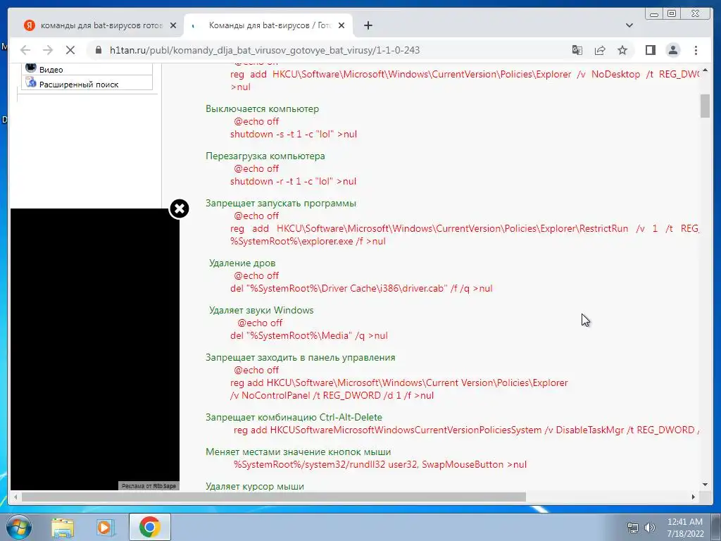Launch Windows Media Player from taskbar
The width and height of the screenshot is (721, 541).
click(106, 527)
